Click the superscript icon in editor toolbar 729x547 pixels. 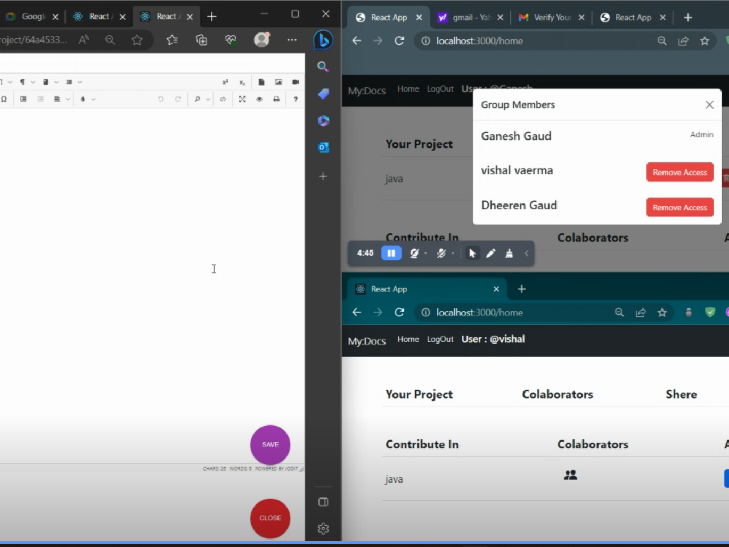pos(225,82)
